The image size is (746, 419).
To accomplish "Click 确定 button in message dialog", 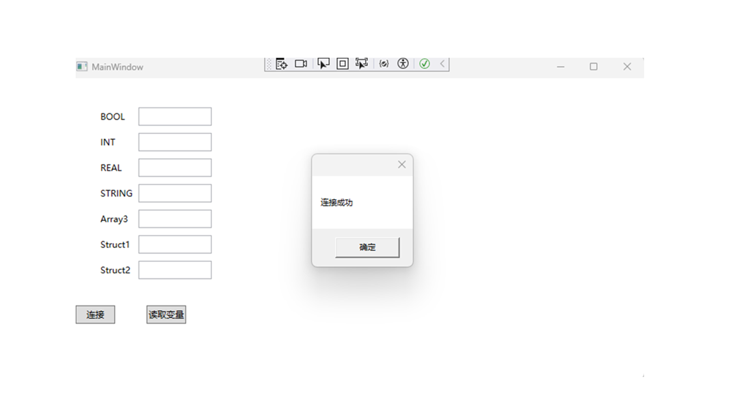I will [367, 247].
